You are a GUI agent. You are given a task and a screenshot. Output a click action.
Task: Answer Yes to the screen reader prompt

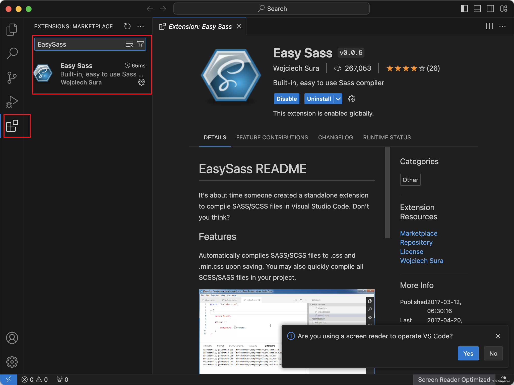click(x=468, y=353)
